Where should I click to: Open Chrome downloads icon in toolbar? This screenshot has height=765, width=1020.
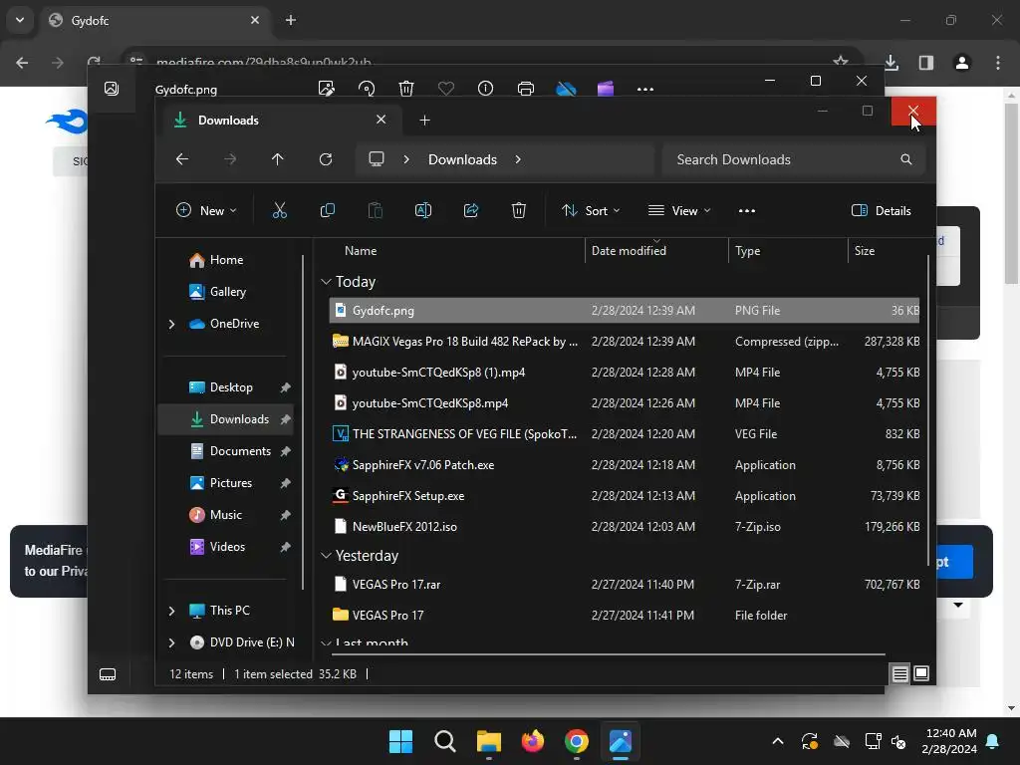pyautogui.click(x=892, y=63)
